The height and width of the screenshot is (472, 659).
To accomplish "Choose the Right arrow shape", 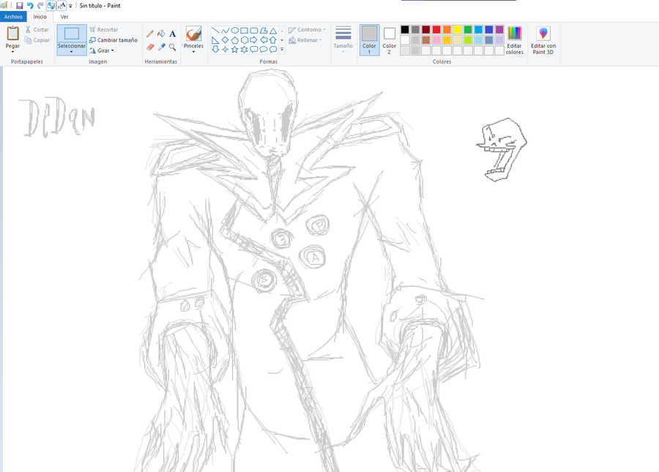I will point(254,40).
